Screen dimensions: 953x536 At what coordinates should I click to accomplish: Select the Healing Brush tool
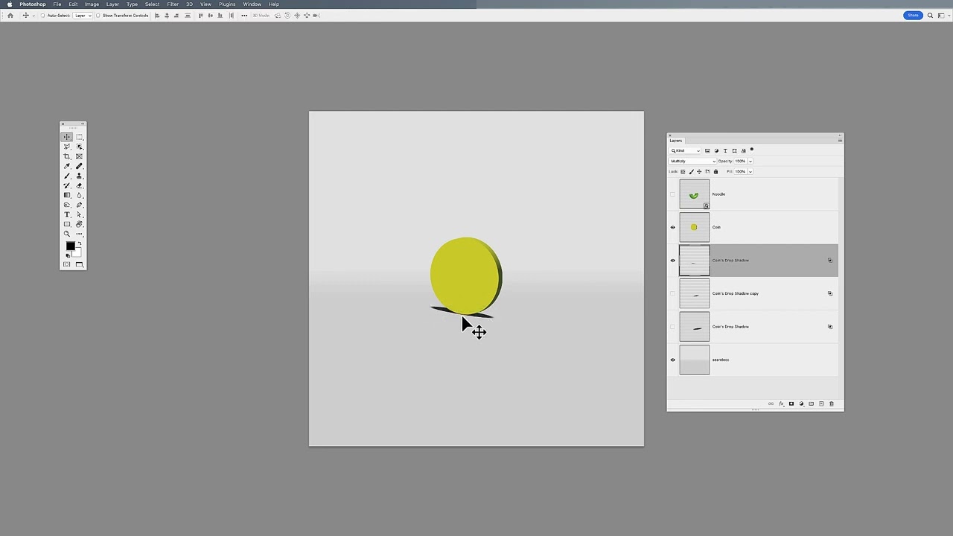[79, 166]
